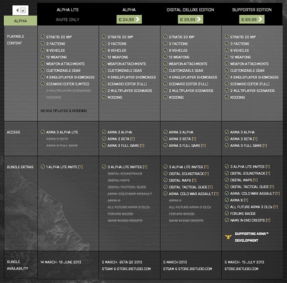Open Digital Maps help in Digital Deluxe column
This screenshot has width=287, height=283.
194,181
